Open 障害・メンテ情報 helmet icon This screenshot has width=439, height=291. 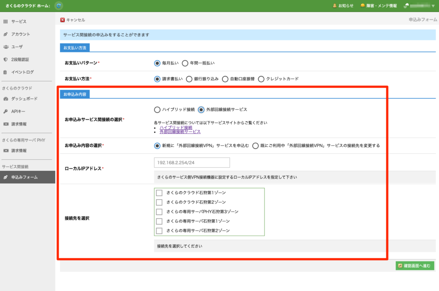tap(363, 6)
